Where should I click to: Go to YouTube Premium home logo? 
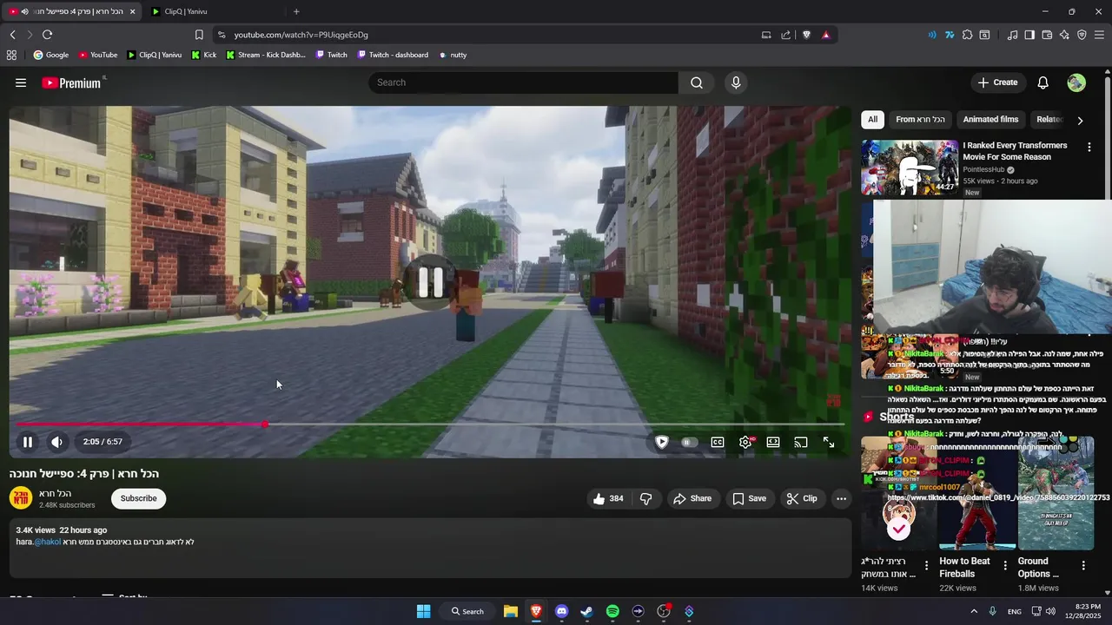coord(71,82)
